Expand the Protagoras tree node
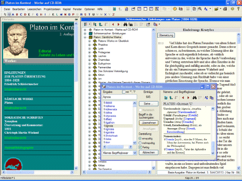 tap(90, 52)
